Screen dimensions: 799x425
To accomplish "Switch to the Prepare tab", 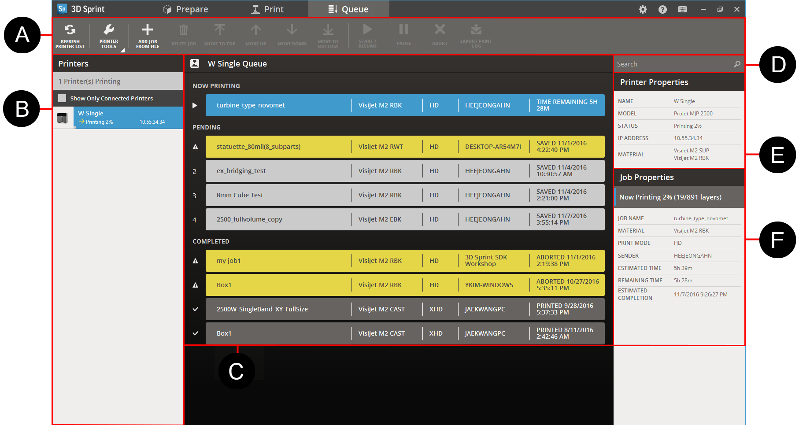I will click(185, 9).
